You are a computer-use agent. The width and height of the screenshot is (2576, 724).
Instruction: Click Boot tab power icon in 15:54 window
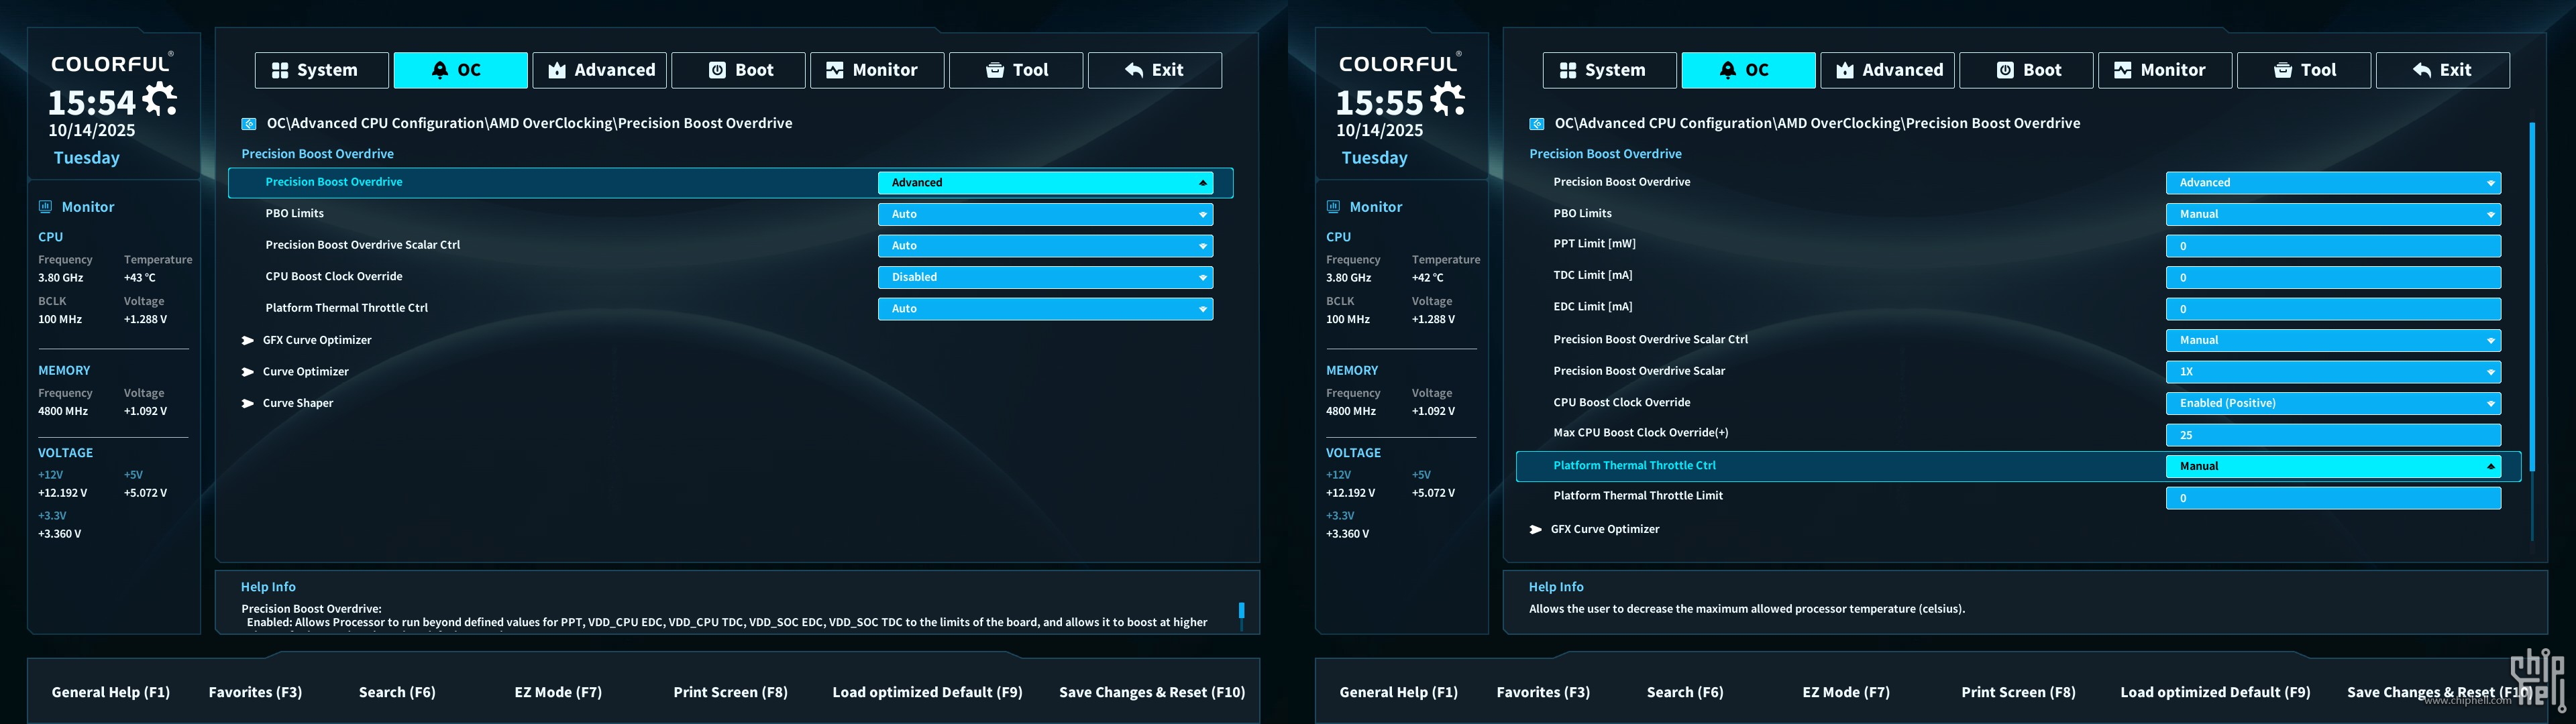pyautogui.click(x=717, y=70)
